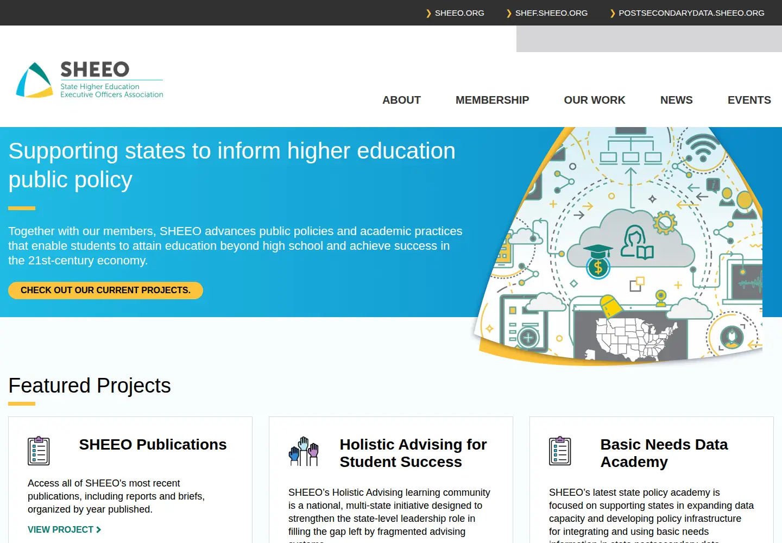Click the SHEEO Publications clipboard icon

point(39,451)
